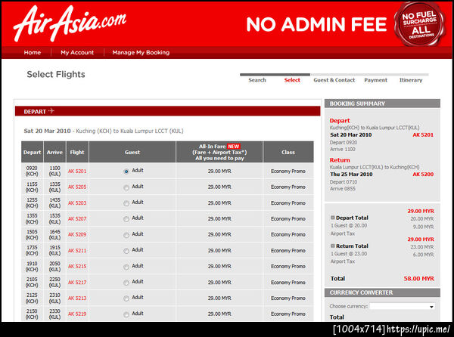454x337 pixels.
Task: Click the NO ADMIN FEE banner
Action: pyautogui.click(x=316, y=24)
